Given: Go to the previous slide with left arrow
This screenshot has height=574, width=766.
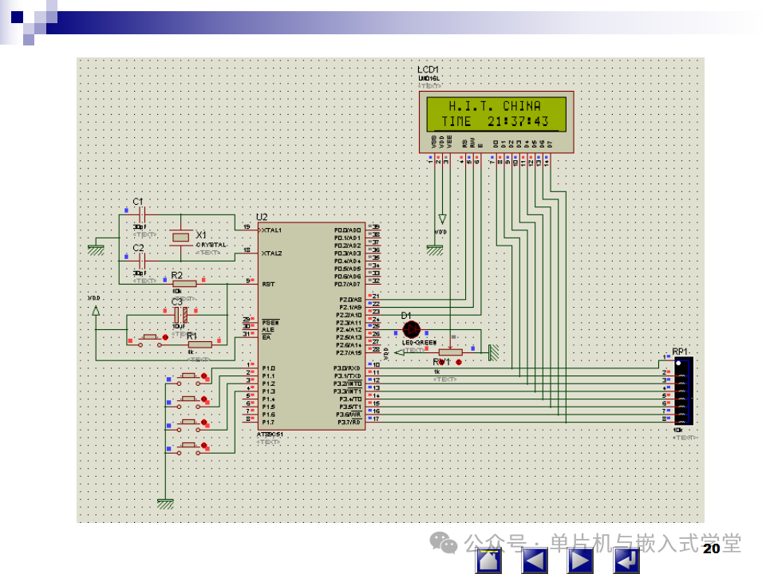Looking at the screenshot, I should pos(535,560).
